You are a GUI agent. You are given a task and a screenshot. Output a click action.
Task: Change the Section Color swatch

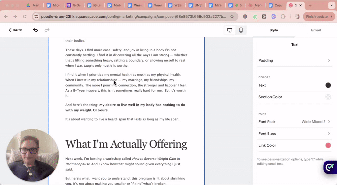click(x=328, y=97)
